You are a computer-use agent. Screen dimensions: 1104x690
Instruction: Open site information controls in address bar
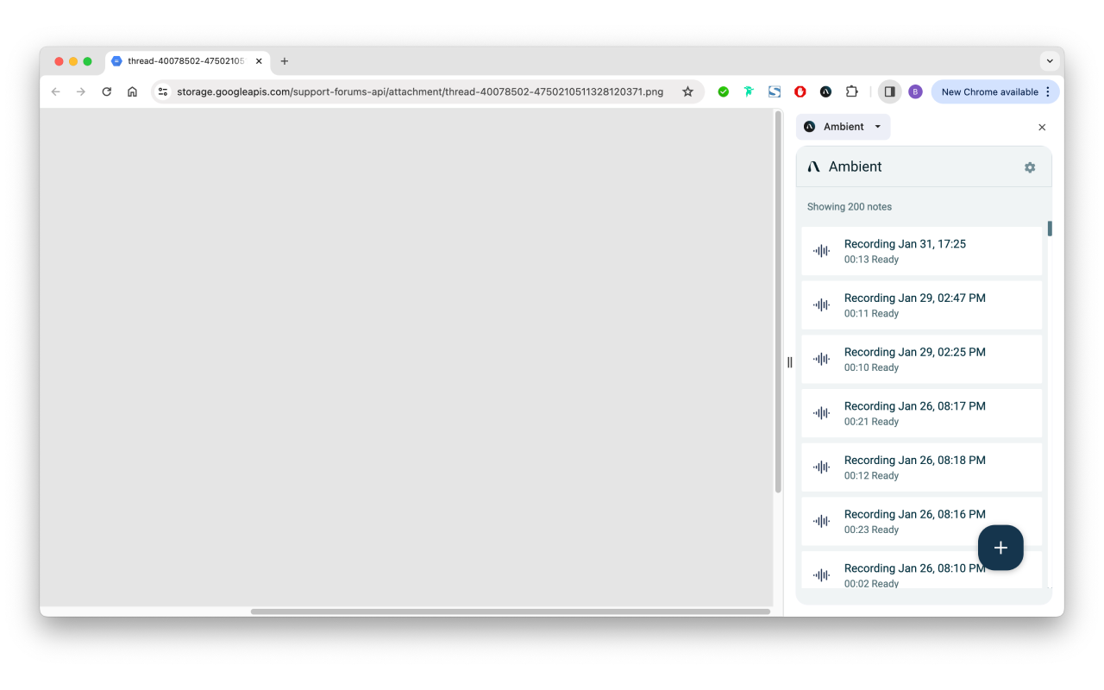[163, 91]
